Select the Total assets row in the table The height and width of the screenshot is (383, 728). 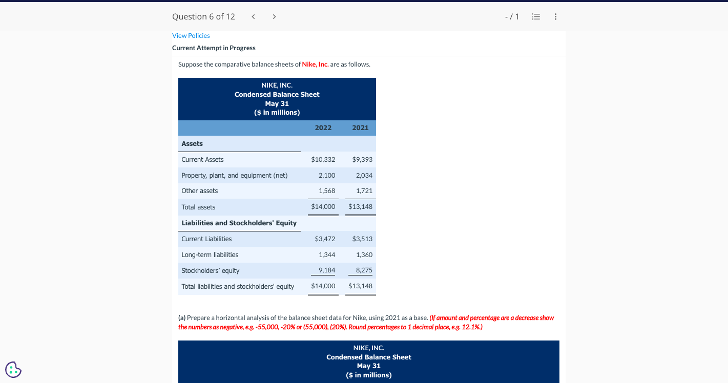pyautogui.click(x=198, y=207)
